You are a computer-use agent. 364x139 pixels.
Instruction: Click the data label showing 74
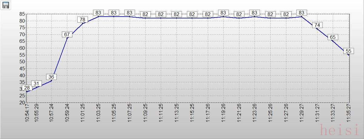(x=317, y=25)
